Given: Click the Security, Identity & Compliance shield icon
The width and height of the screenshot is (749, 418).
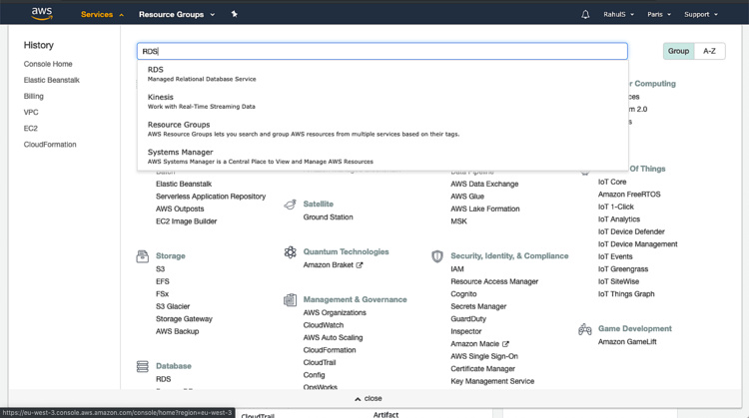Looking at the screenshot, I should coord(436,256).
